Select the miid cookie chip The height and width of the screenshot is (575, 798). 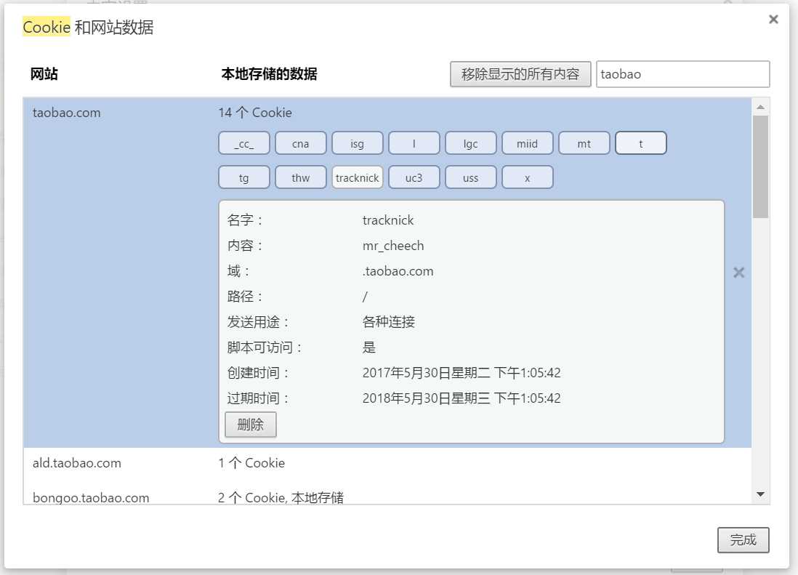(x=527, y=143)
